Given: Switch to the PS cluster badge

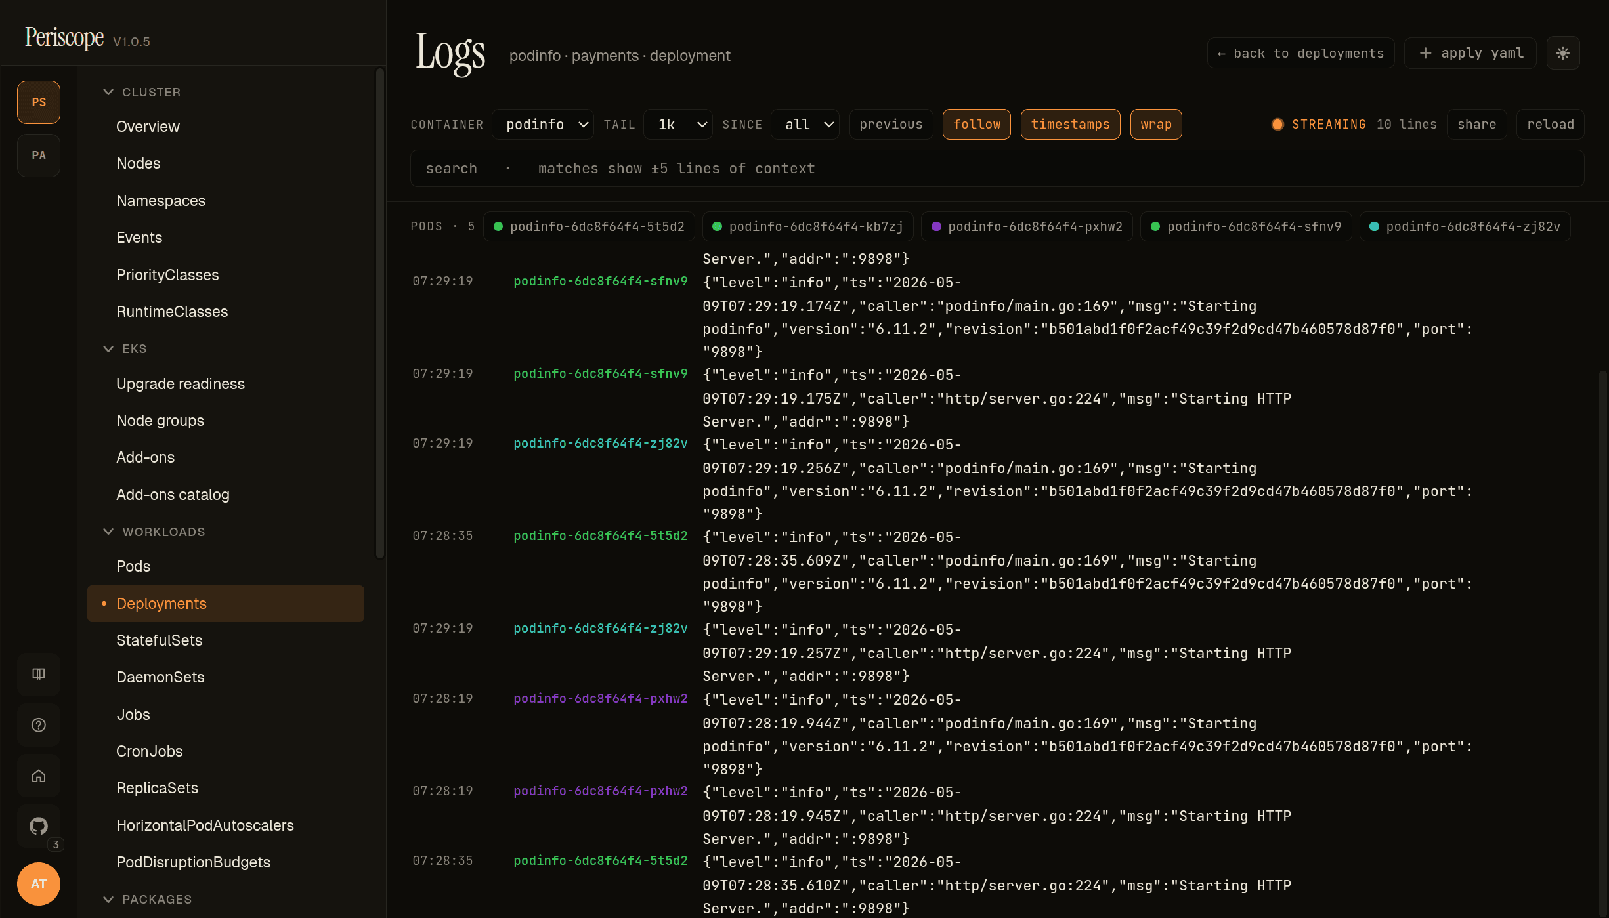Looking at the screenshot, I should click(39, 102).
